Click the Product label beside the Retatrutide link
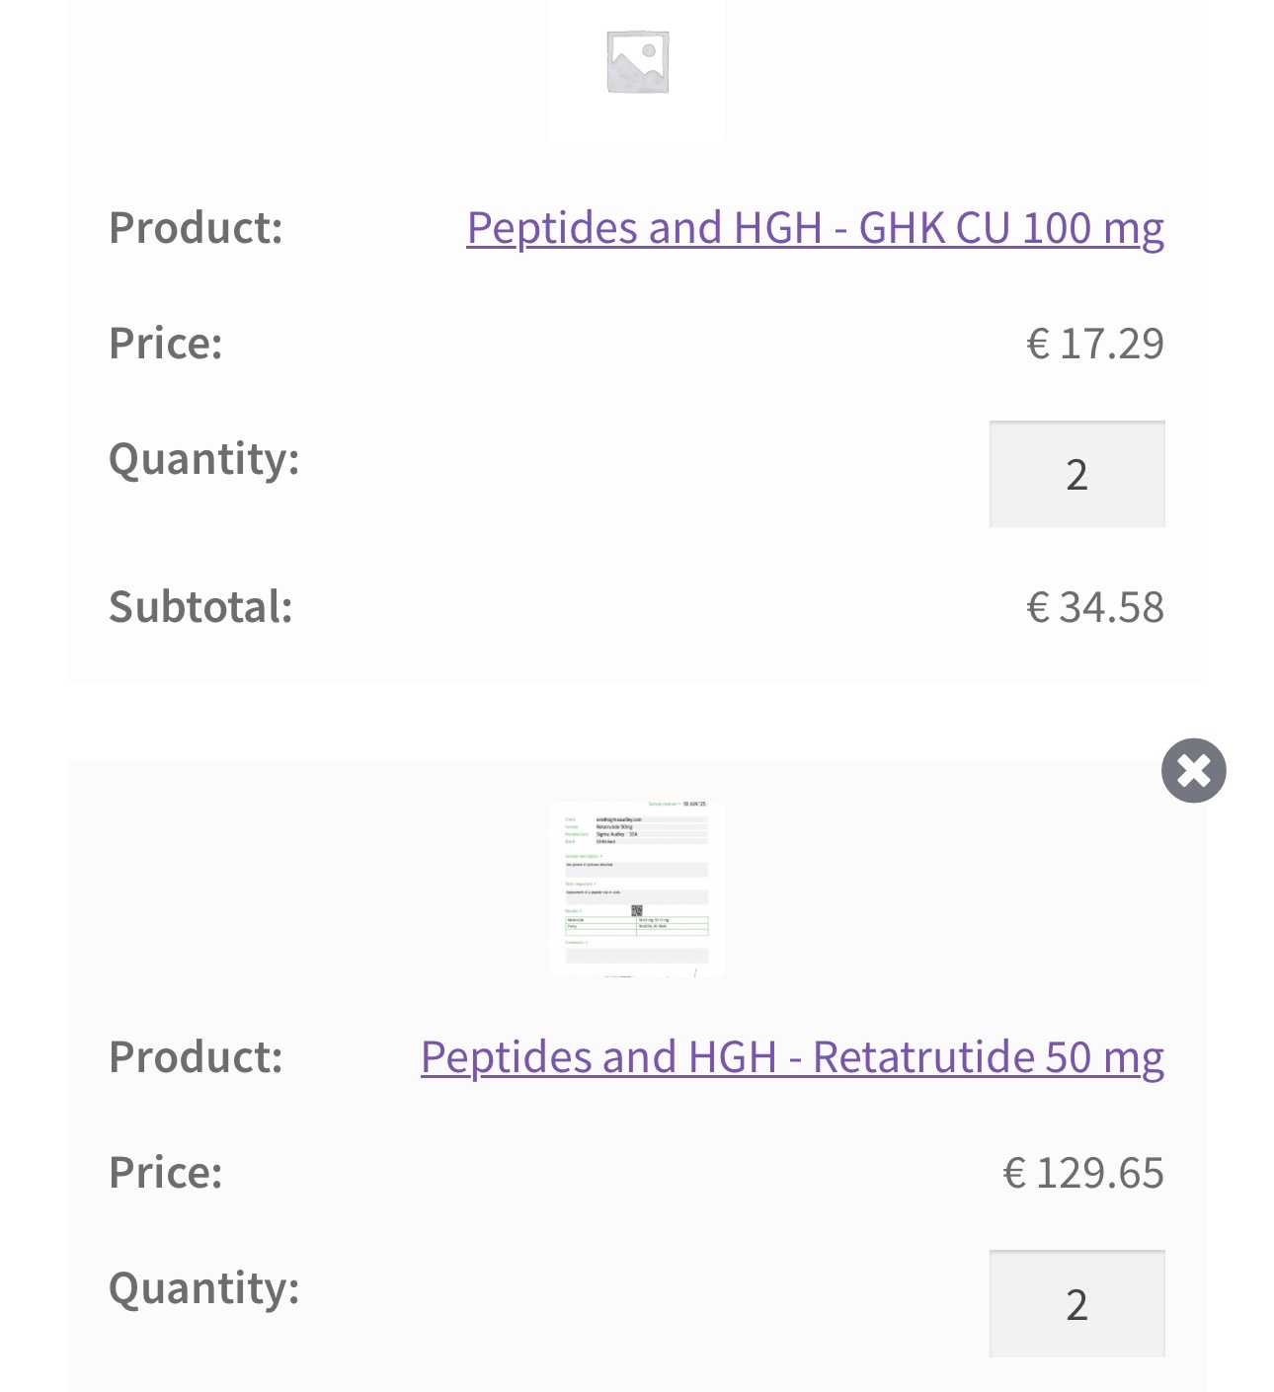The width and height of the screenshot is (1274, 1392). coord(196,1057)
